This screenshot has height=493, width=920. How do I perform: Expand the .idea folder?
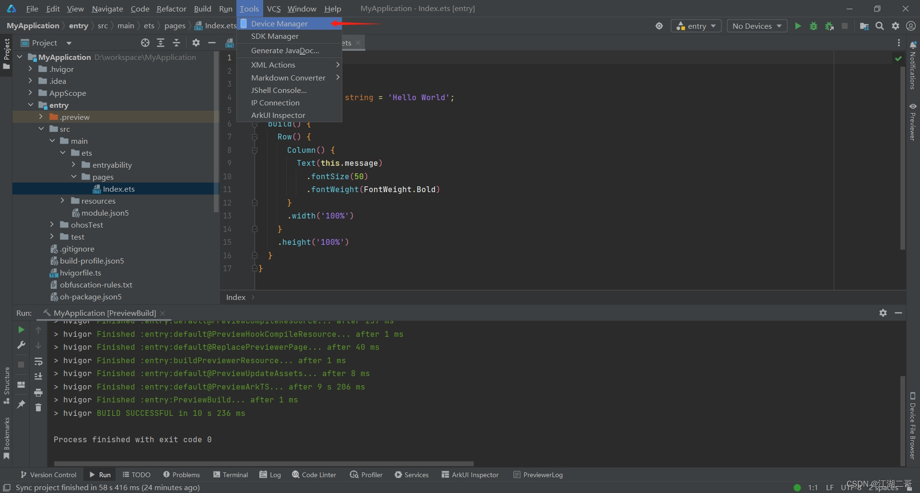[30, 81]
